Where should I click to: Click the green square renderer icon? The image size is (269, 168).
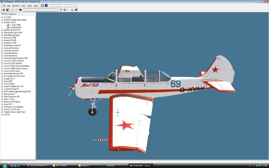(43, 5)
